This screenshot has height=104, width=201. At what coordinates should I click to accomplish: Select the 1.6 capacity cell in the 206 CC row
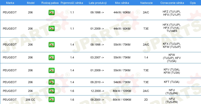[x=72, y=100]
